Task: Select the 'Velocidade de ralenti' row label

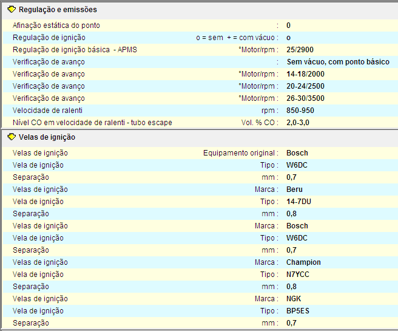Action: [x=48, y=111]
